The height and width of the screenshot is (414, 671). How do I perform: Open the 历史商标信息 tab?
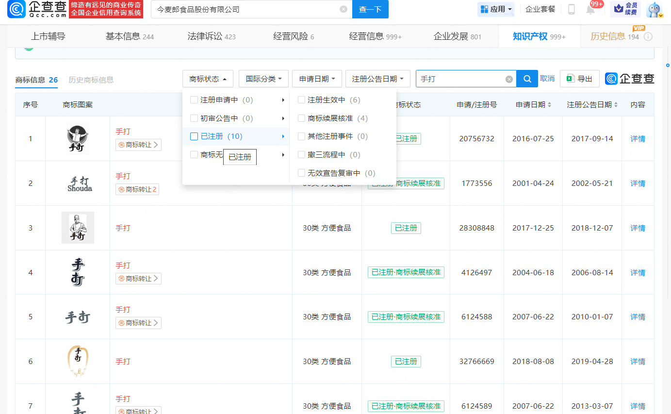point(91,80)
